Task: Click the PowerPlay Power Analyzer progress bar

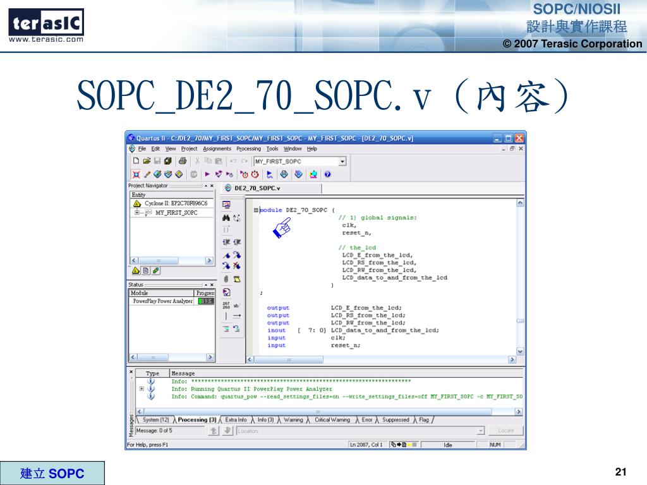Action: (x=207, y=301)
